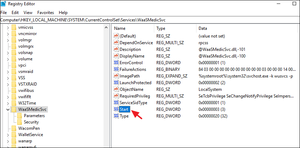Screen dimensions: 300x148
Task: Open the File menu
Action: [4, 13]
